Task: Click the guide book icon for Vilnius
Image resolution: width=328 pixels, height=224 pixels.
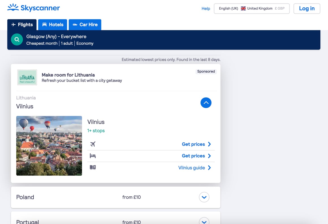Action: click(x=93, y=168)
